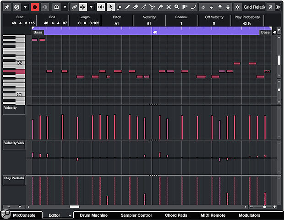Click the bar 48 ruler marker

155,32
